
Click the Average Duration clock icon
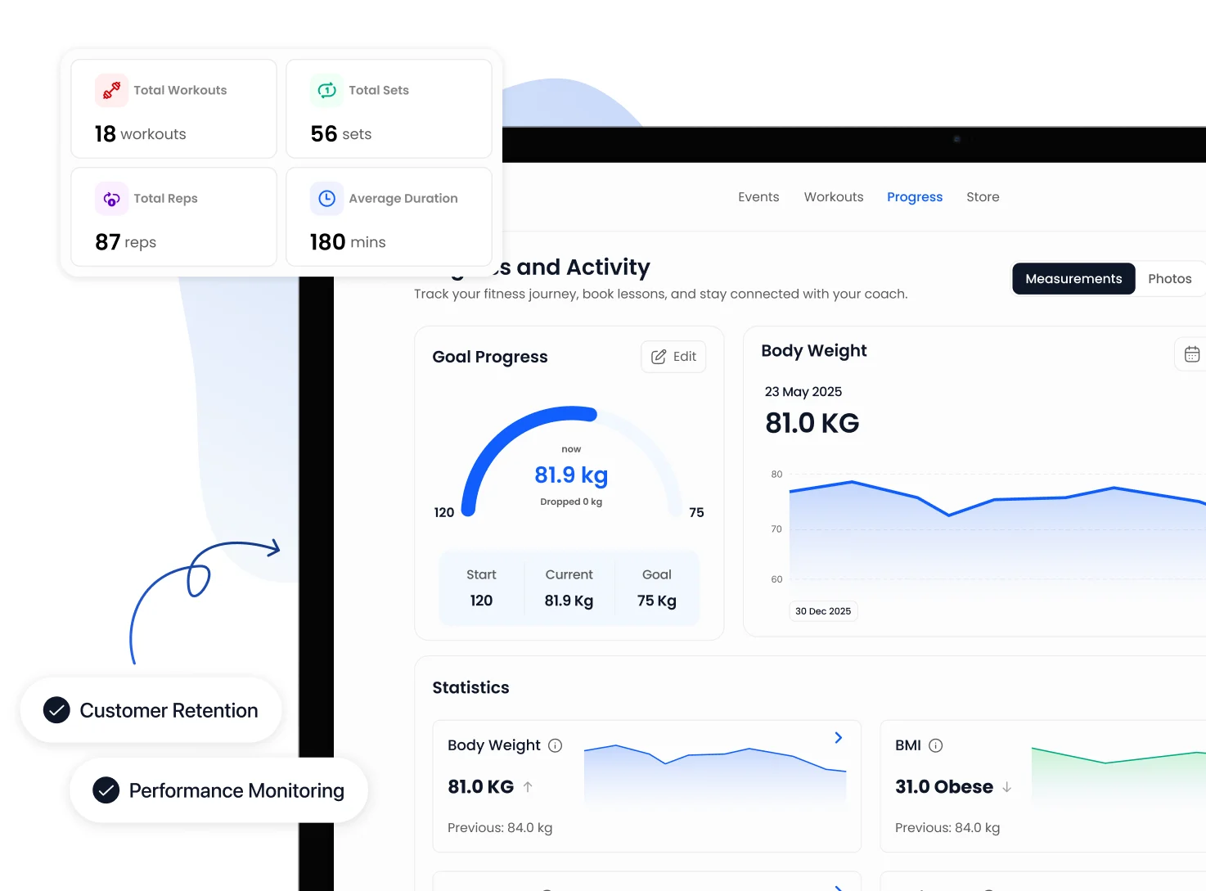click(x=326, y=198)
